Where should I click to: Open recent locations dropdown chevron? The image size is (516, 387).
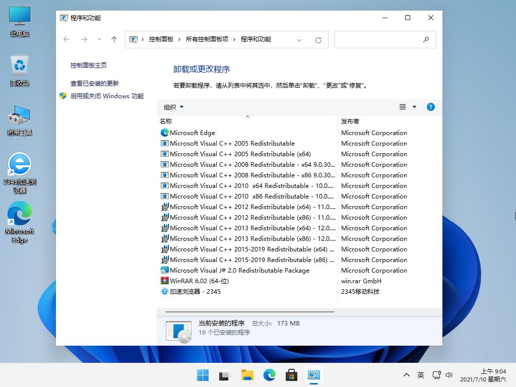99,39
